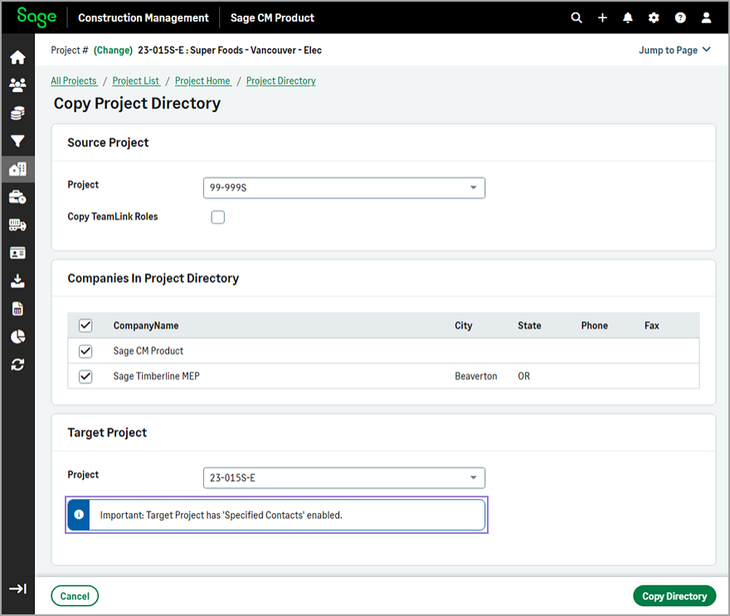This screenshot has width=730, height=616.
Task: Click the Beaverton city cell
Action: (x=476, y=376)
